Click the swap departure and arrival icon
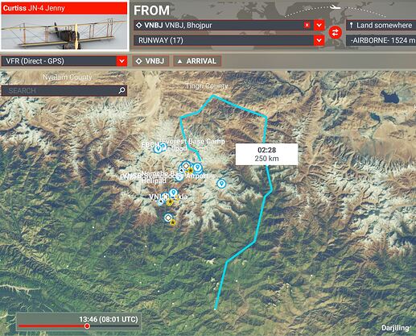 (336, 32)
